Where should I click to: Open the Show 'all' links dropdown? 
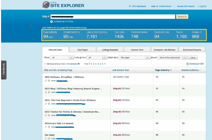[x=62, y=58]
